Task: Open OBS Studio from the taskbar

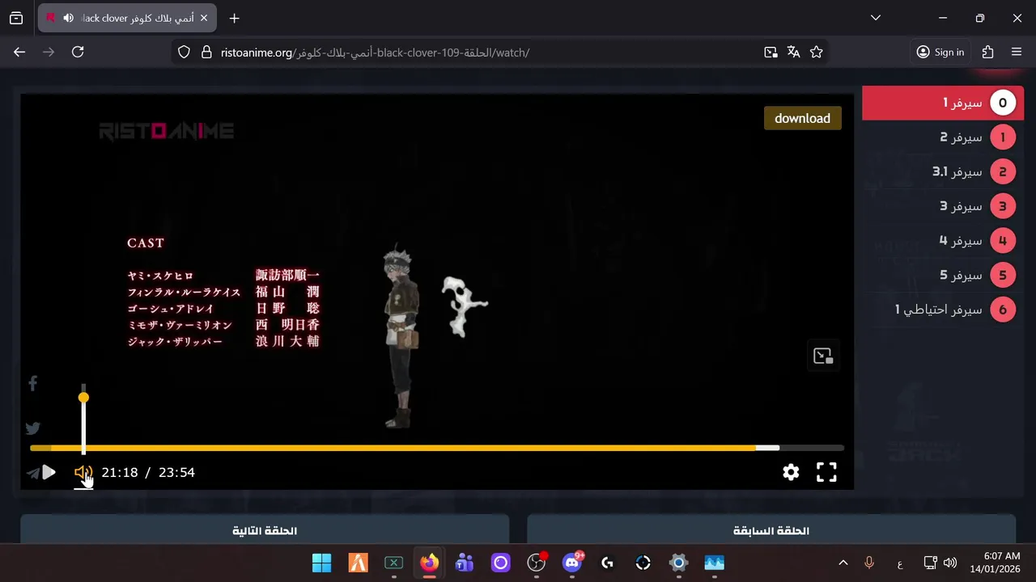Action: click(536, 563)
